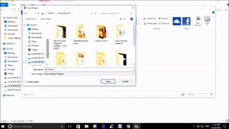Click Rotate right in the Editing group
Viewport: 229px width, 129px height.
(150, 23)
